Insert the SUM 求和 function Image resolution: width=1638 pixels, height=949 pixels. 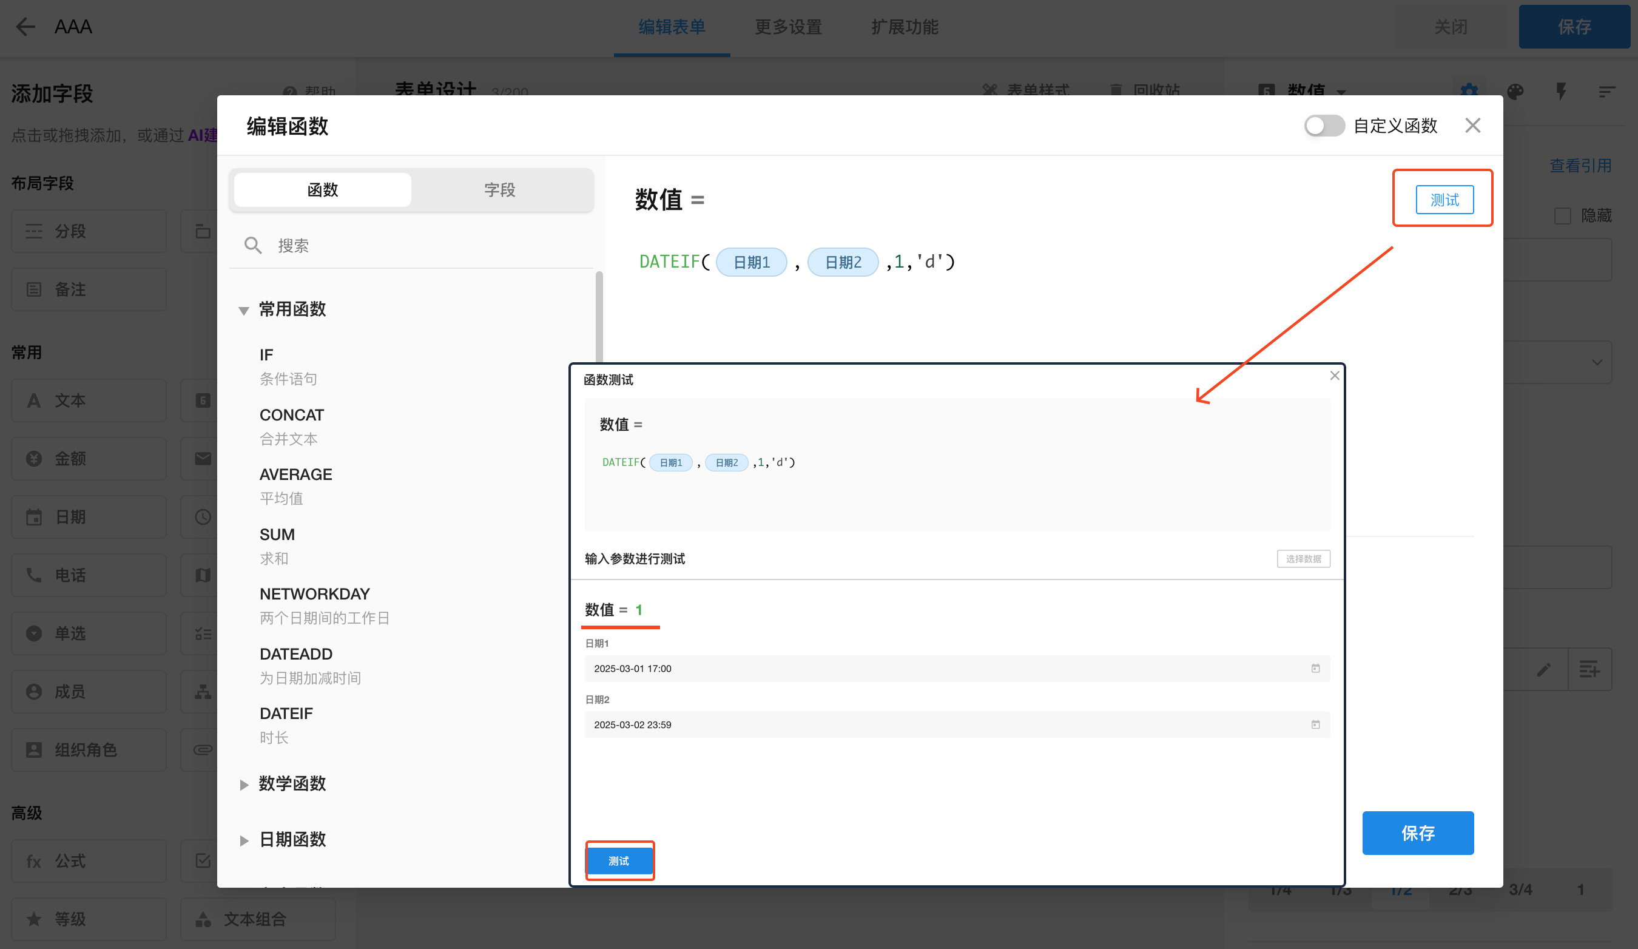277,546
